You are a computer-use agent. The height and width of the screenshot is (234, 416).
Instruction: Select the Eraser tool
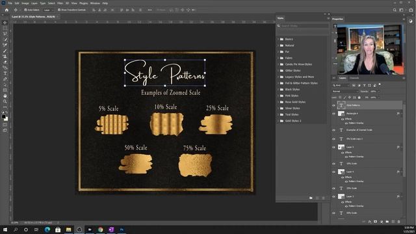click(5, 62)
